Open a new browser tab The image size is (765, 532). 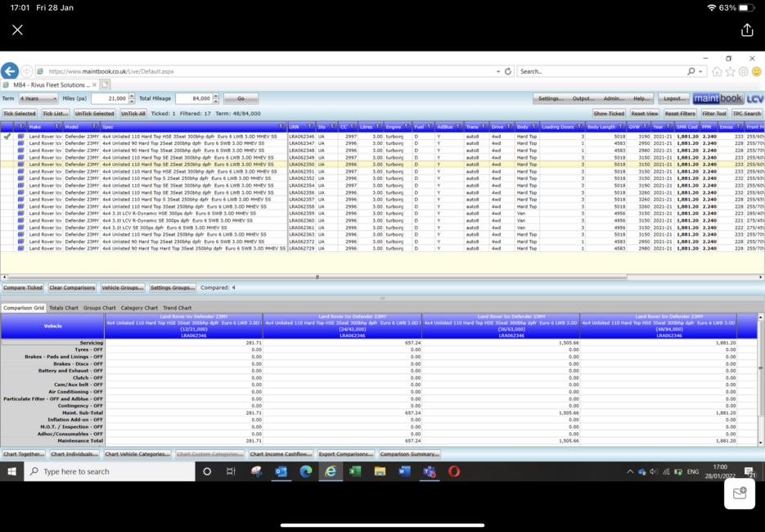pyautogui.click(x=105, y=85)
